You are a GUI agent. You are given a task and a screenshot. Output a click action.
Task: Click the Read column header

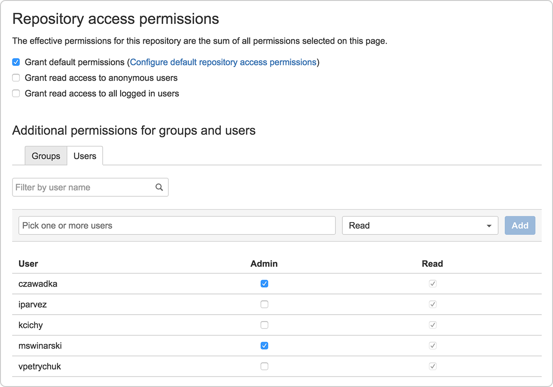[432, 264]
